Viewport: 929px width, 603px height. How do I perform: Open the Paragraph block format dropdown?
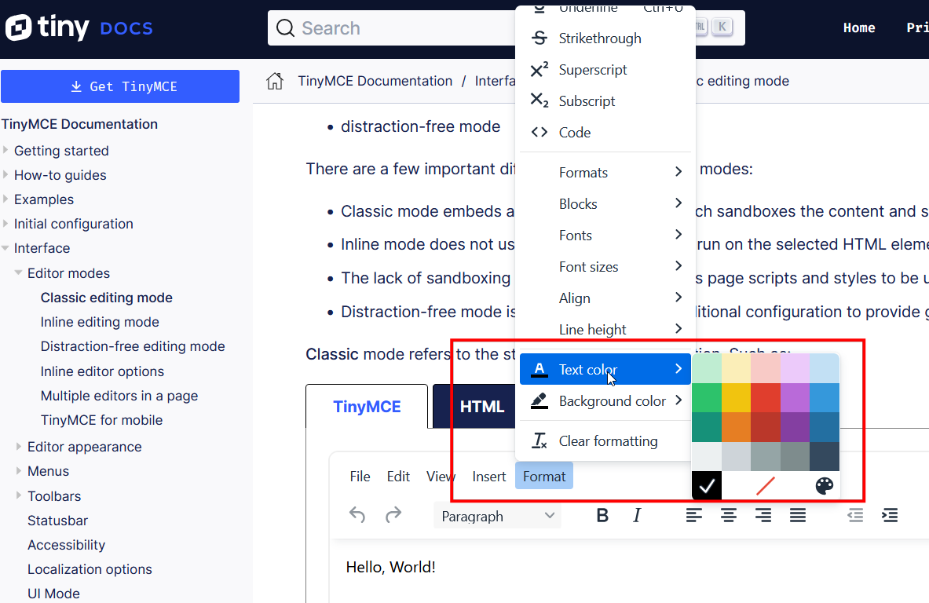[498, 516]
